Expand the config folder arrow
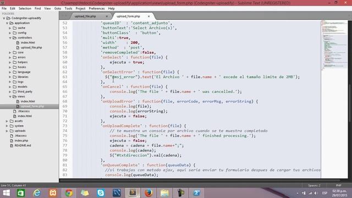Image resolution: width=352 pixels, height=198 pixels. (10, 33)
